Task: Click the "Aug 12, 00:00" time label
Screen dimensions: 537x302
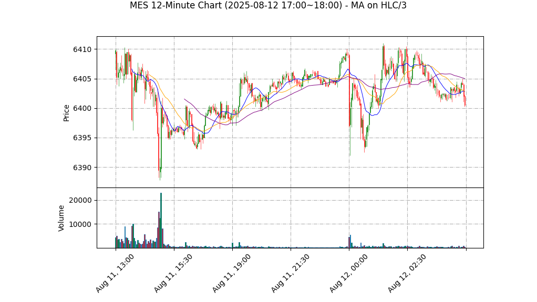Action: pyautogui.click(x=349, y=273)
